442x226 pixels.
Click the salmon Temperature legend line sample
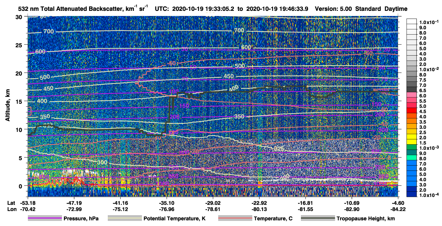(235, 219)
